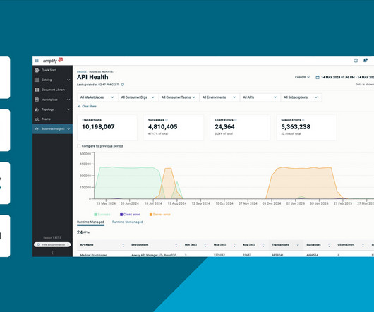374x312 pixels.
Task: Refresh the last-updated timestamp
Action: coord(123,85)
